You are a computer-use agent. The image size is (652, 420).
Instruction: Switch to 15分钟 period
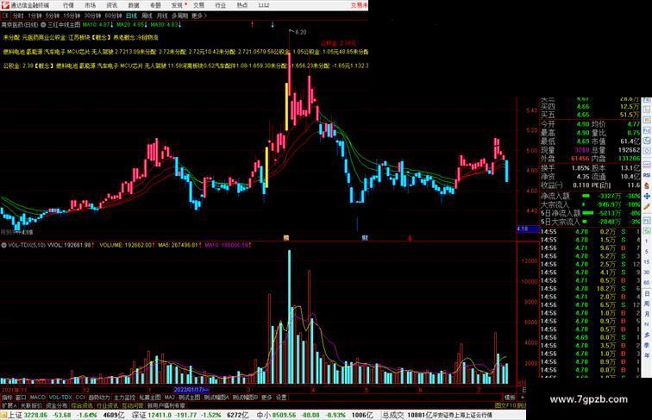coord(72,16)
